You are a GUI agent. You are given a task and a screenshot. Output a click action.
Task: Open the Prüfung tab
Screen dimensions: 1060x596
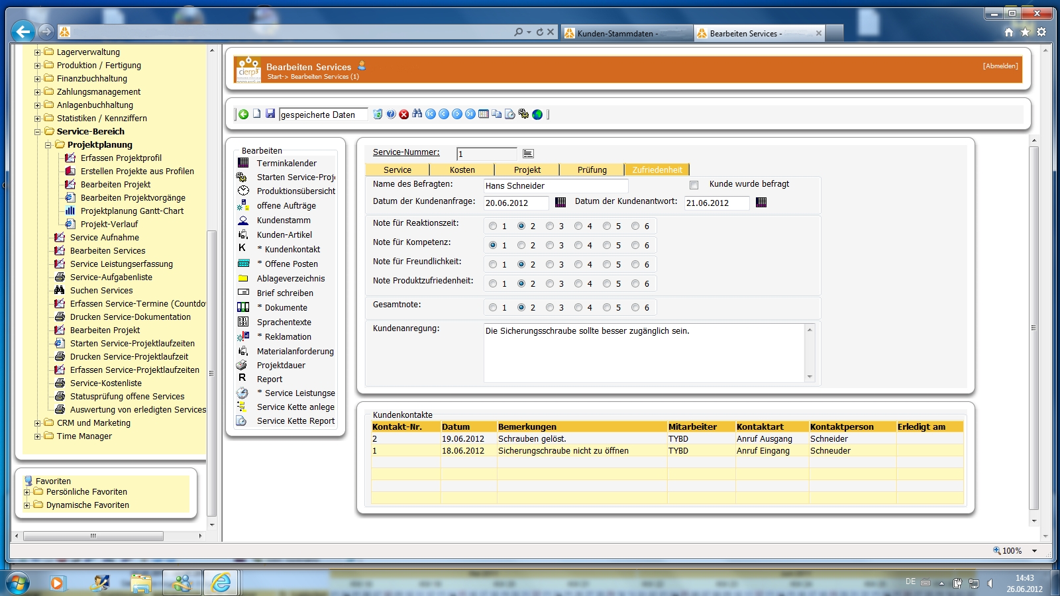pyautogui.click(x=592, y=170)
